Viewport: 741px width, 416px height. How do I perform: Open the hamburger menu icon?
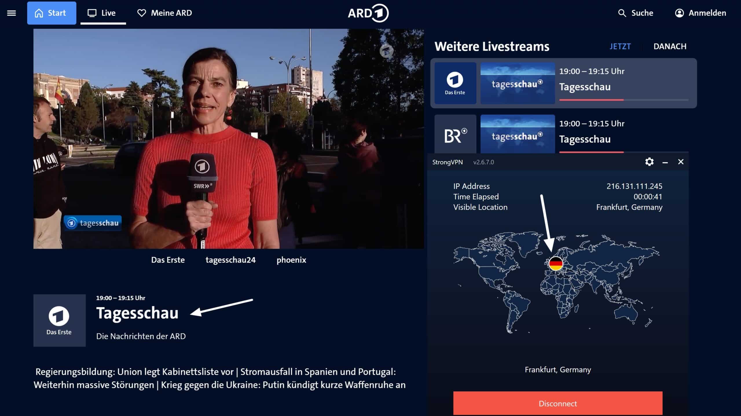11,13
